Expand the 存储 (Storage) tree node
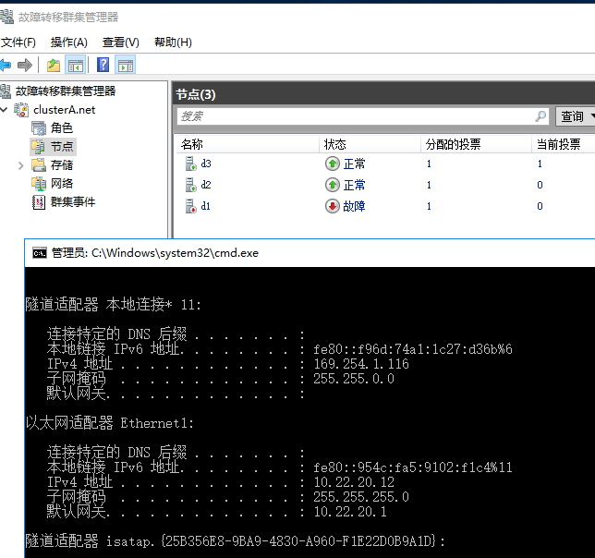The width and height of the screenshot is (595, 558). click(x=21, y=165)
